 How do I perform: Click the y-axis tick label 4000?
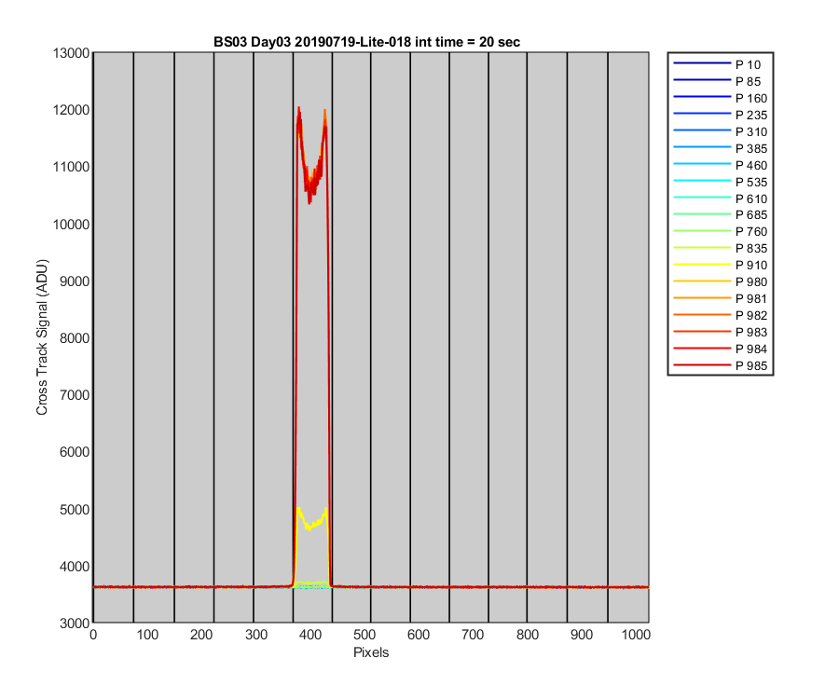click(x=75, y=567)
